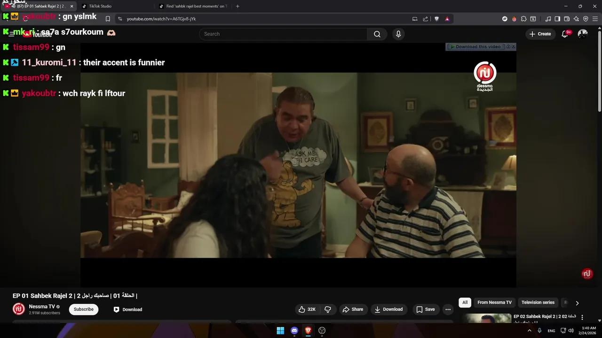
Task: Open EP 02 Sahbek Rajel 2 suggested video
Action: click(545, 316)
